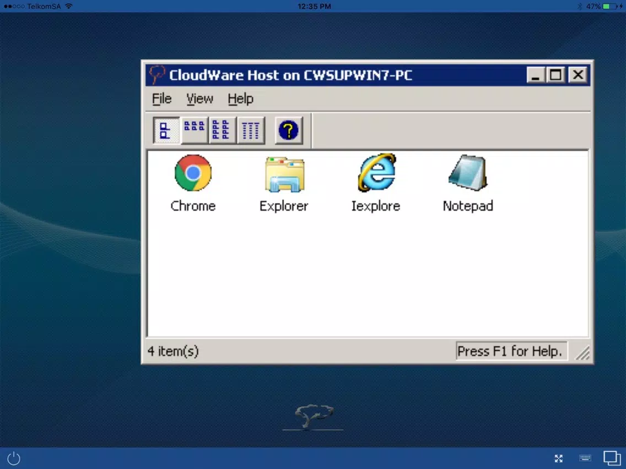Open the Explorer folder icon

click(x=285, y=174)
